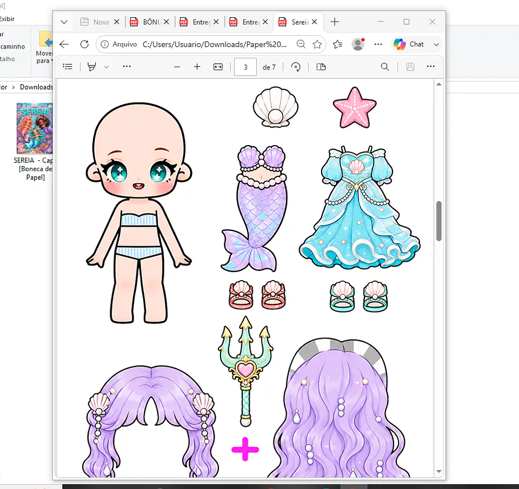Open the favorites list

click(x=337, y=44)
